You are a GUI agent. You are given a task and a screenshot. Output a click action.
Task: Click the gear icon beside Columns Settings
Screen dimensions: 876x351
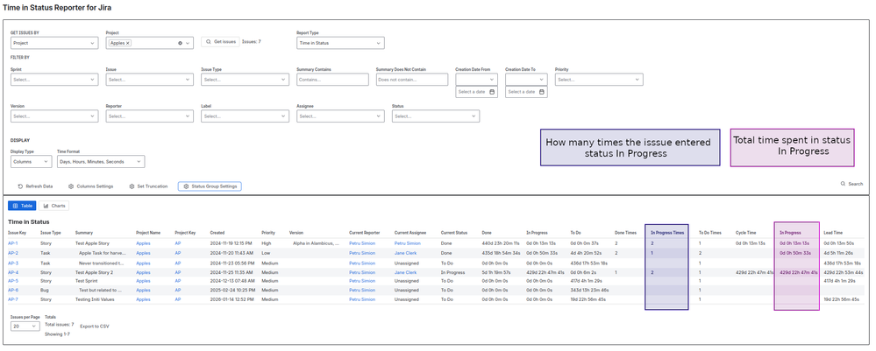point(71,186)
